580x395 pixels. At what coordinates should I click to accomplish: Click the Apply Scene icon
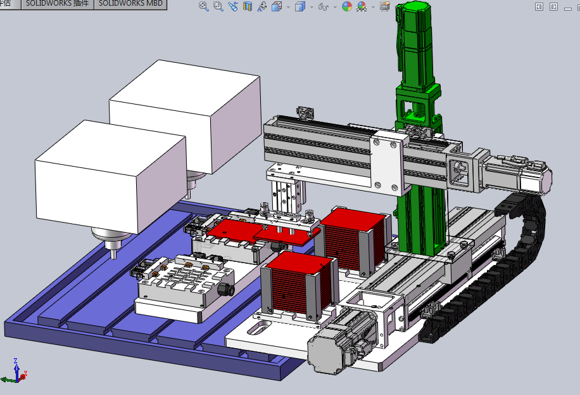coord(362,7)
